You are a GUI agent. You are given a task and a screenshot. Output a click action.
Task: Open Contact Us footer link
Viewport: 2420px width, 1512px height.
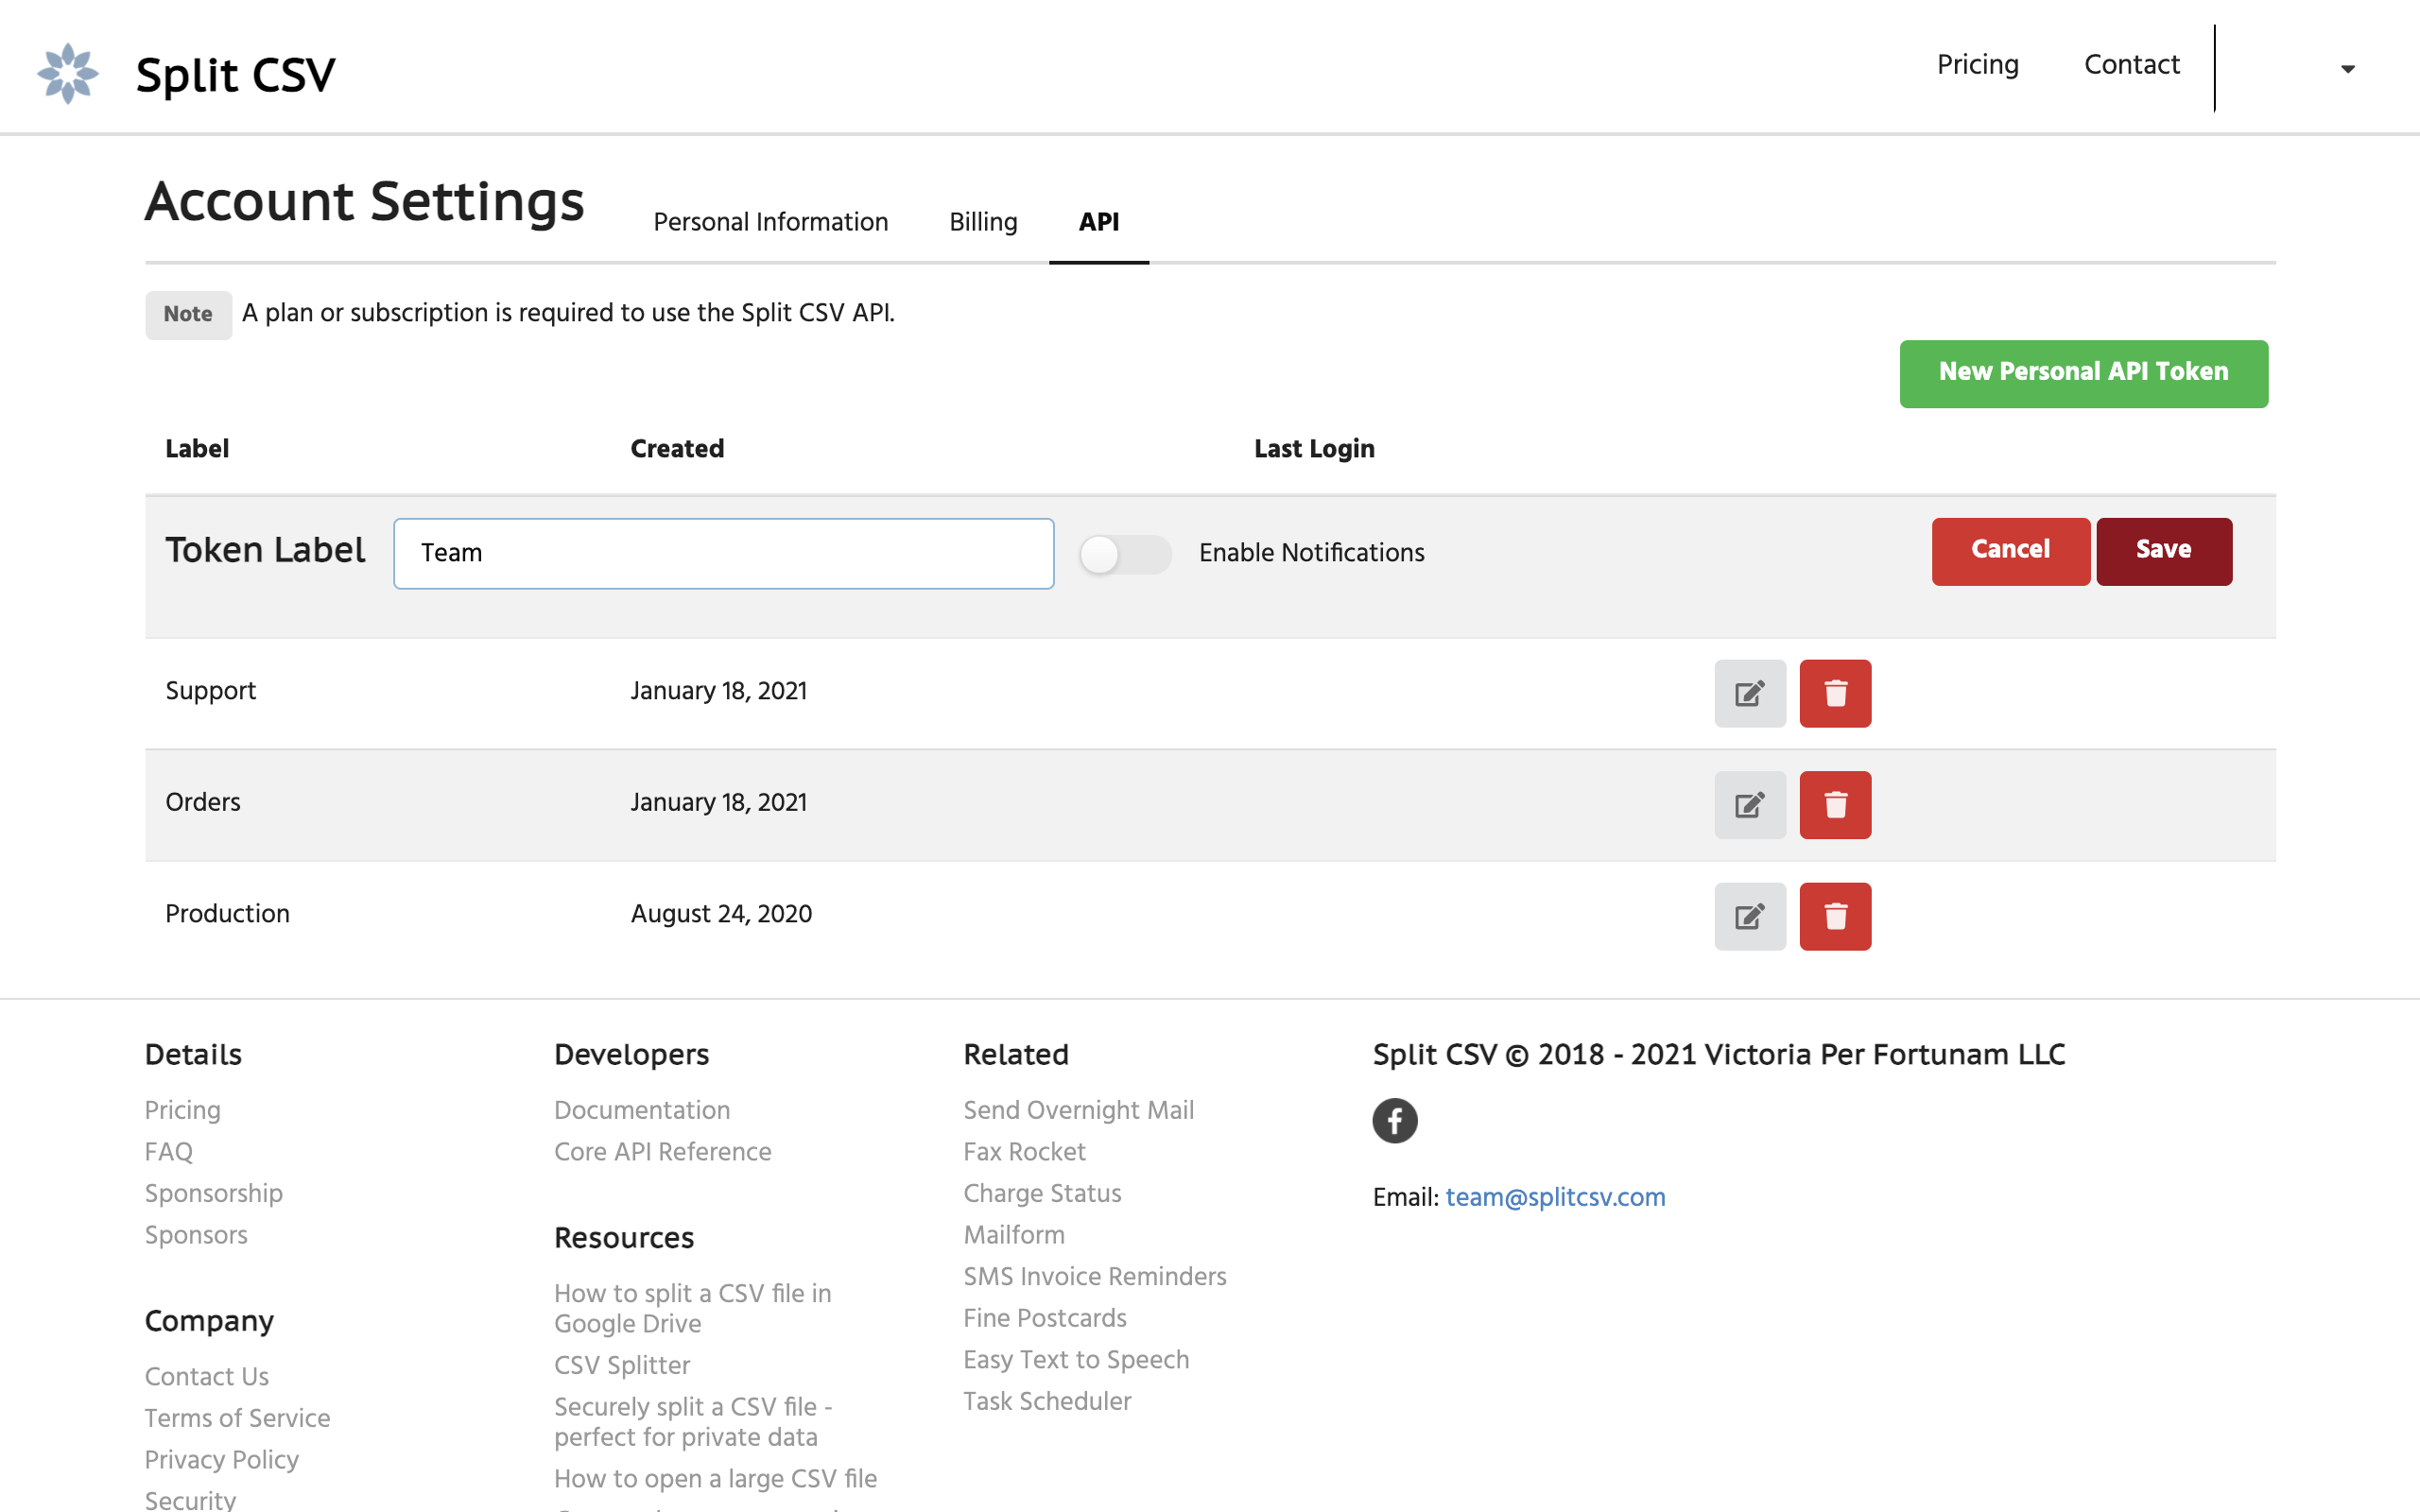206,1376
